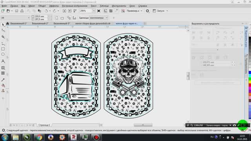The height and width of the screenshot is (141, 251).
Task: Switch to Безымянный-2 document tab
Action: coord(40,23)
